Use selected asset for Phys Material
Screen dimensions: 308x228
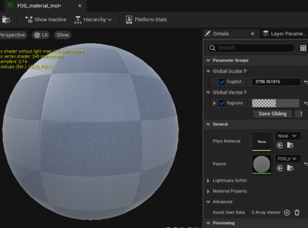(x=280, y=145)
